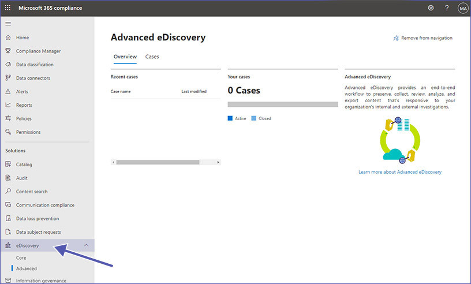Click the scrollbar right arrow
This screenshot has height=284, width=471.
pyautogui.click(x=218, y=162)
